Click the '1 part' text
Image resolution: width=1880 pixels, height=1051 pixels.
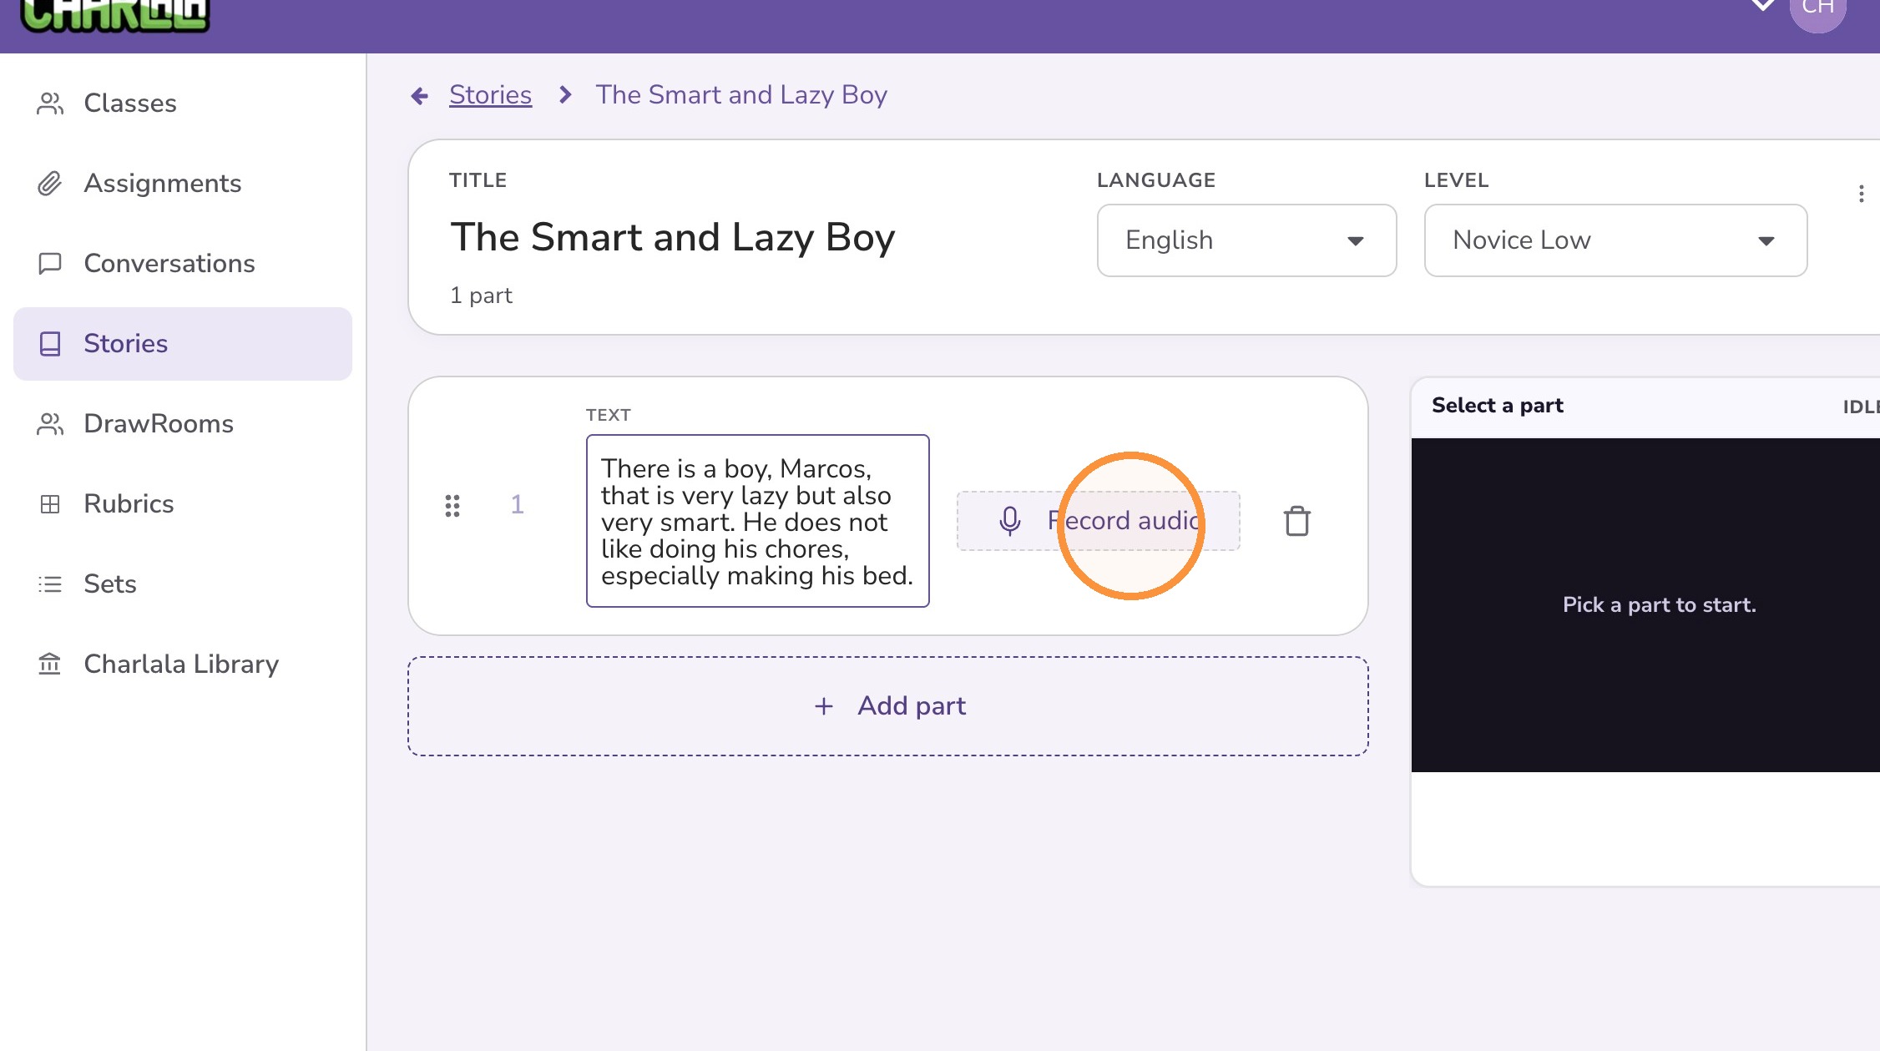coord(481,296)
